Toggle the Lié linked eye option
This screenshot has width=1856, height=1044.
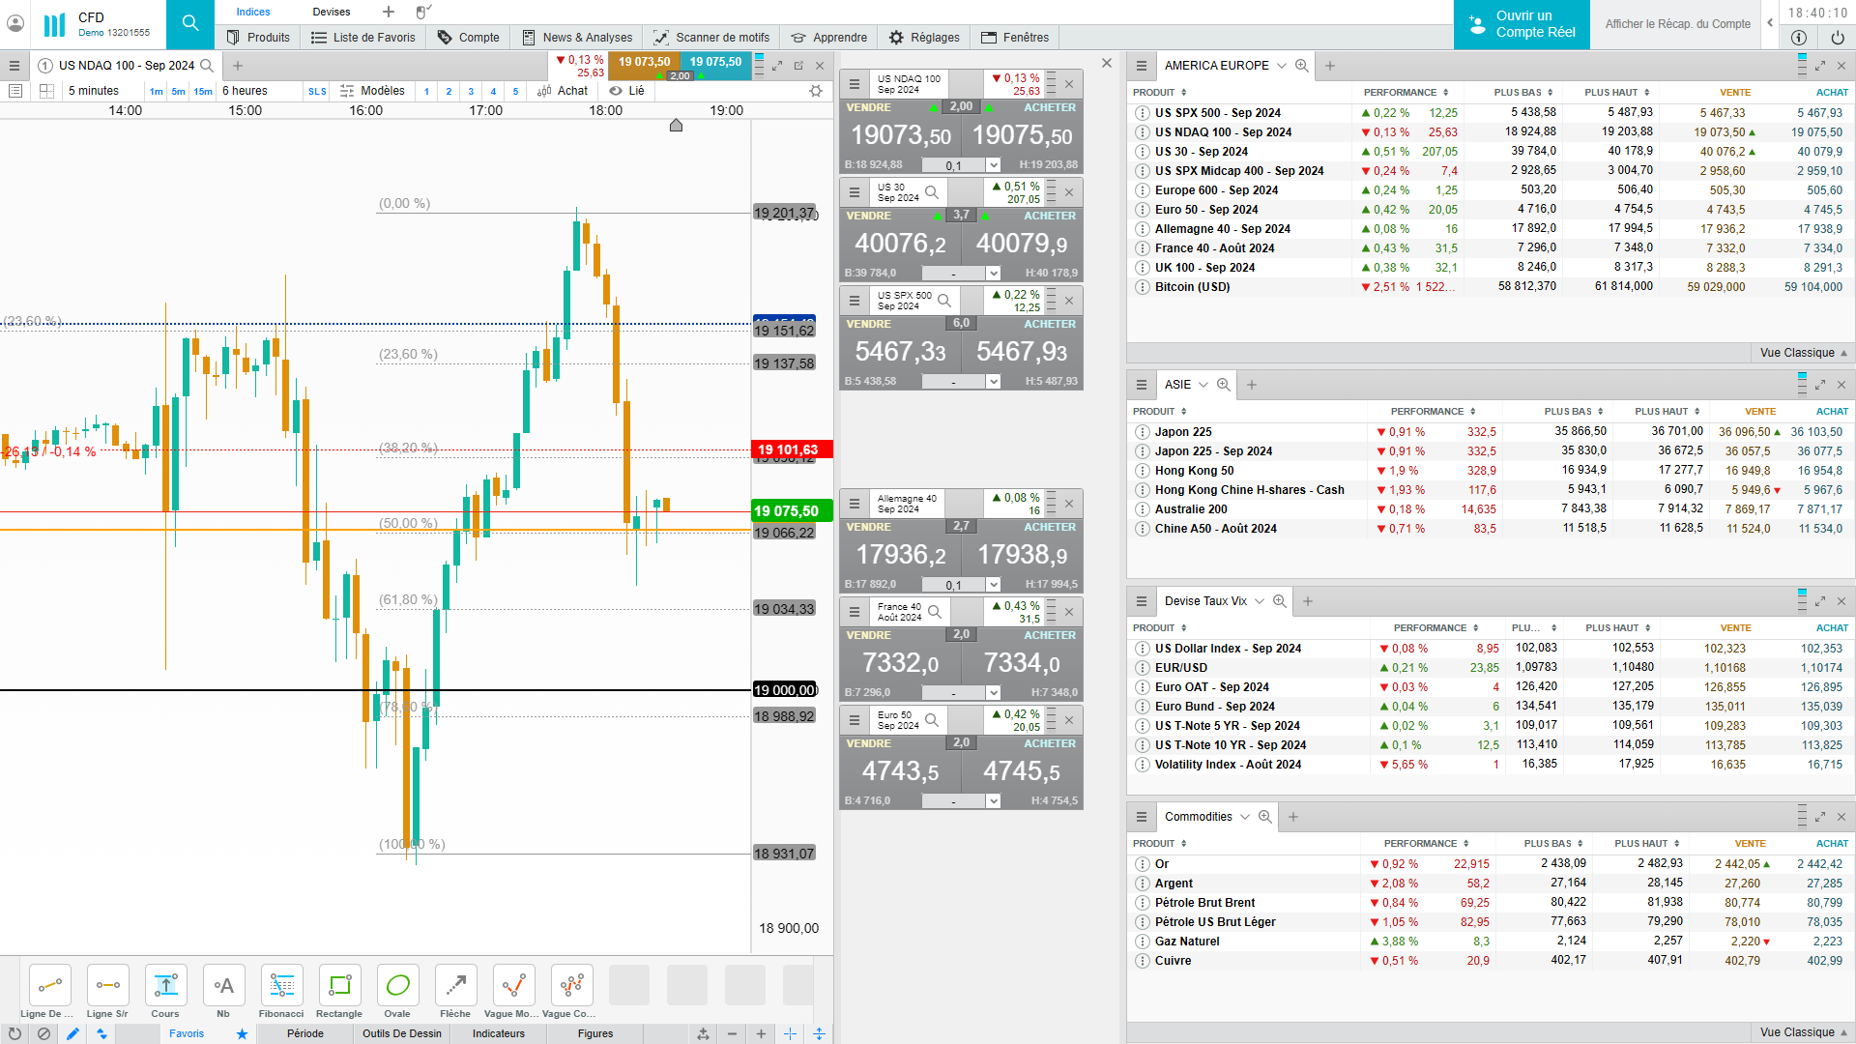[626, 91]
